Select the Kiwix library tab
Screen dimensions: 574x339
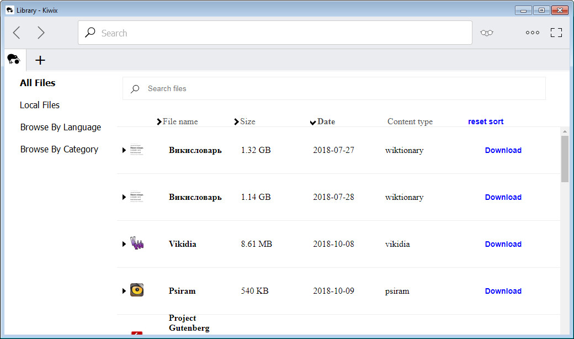[14, 59]
